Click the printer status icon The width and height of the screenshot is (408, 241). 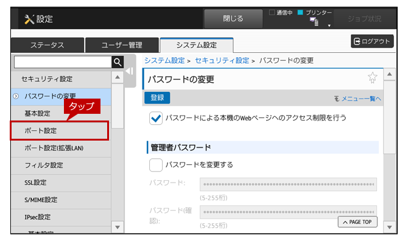pyautogui.click(x=314, y=21)
